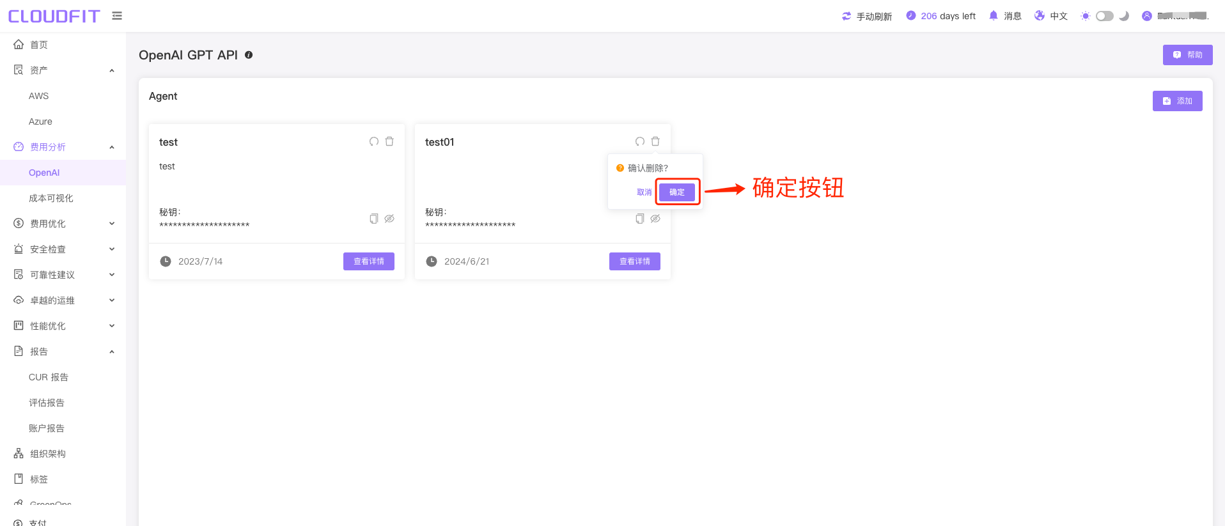View details of test01 agent 查看详情
The image size is (1225, 526).
635,261
